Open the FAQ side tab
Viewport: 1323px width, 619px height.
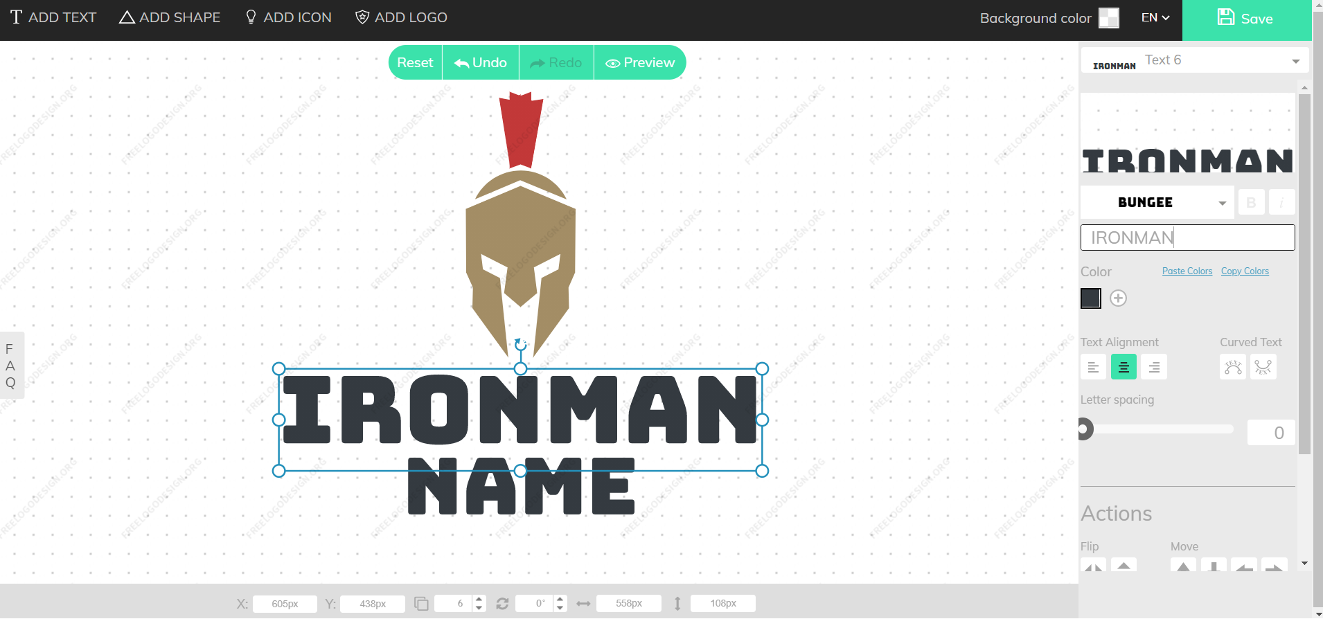10,366
